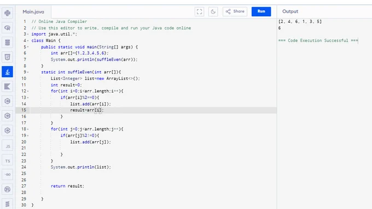Toggle dark mode with the moon icon
The height and width of the screenshot is (209, 372).
point(213,11)
